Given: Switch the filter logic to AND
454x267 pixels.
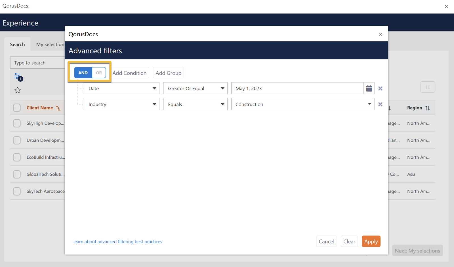Looking at the screenshot, I should tap(83, 73).
